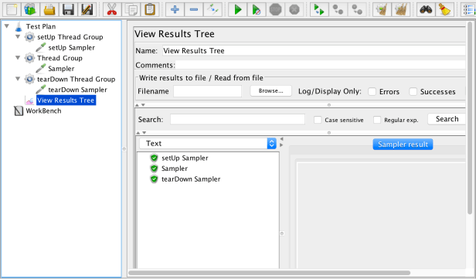Screen dimensions: 476x279
Task: Click the binoculars Search icon
Action: (x=426, y=10)
